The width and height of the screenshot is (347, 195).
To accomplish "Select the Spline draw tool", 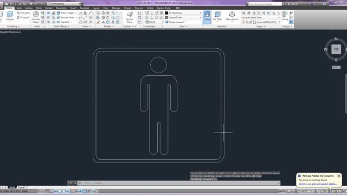I will pyautogui.click(x=81, y=17).
